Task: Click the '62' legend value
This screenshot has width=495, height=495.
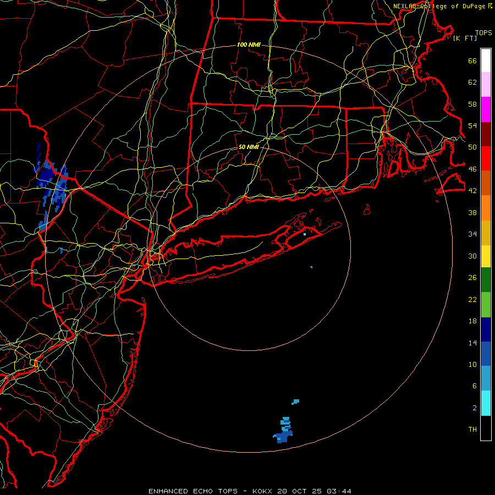Action: tap(472, 82)
